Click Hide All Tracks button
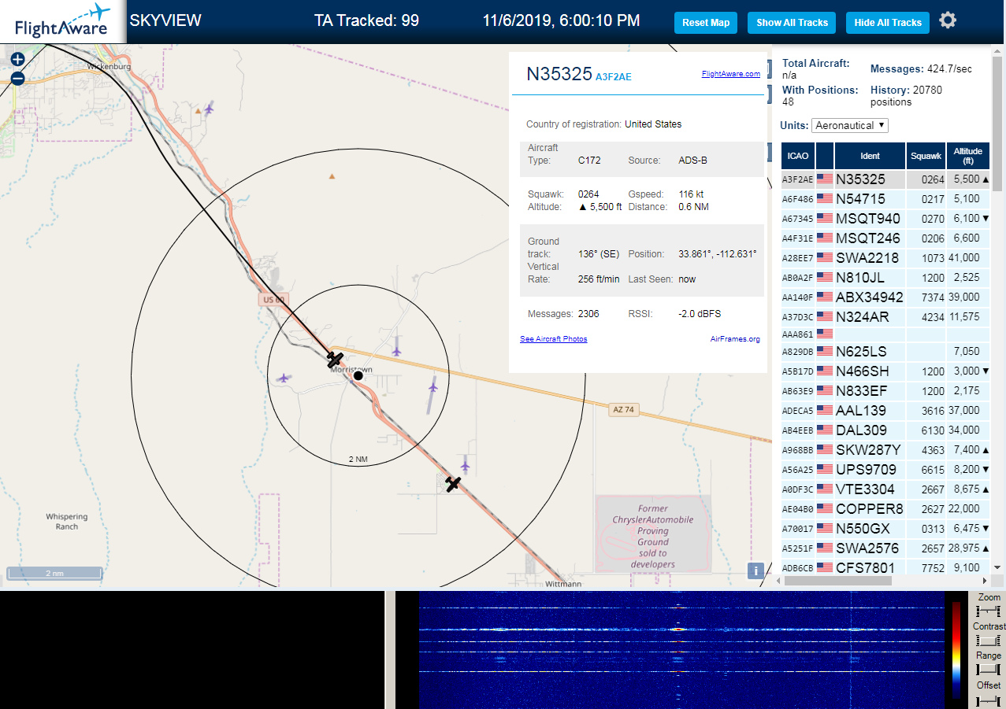Image resolution: width=1006 pixels, height=709 pixels. coord(888,23)
